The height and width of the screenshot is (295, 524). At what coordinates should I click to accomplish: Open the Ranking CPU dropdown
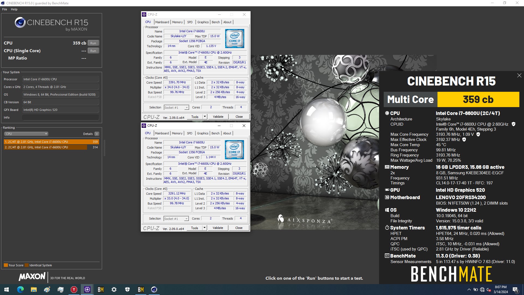coord(26,134)
